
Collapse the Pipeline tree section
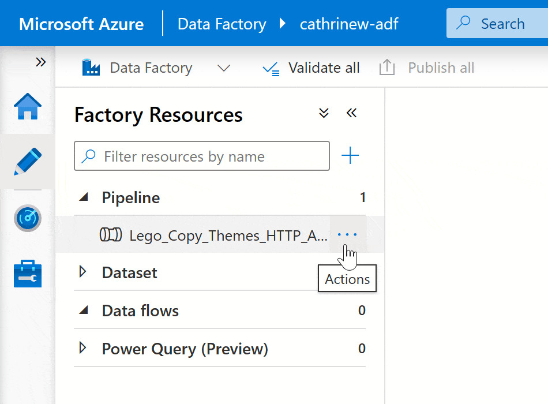[84, 197]
